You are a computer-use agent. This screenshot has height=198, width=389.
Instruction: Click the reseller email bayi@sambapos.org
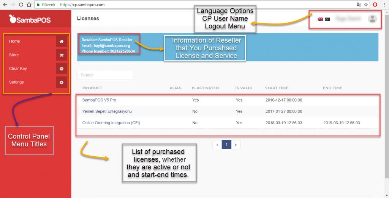pos(112,45)
